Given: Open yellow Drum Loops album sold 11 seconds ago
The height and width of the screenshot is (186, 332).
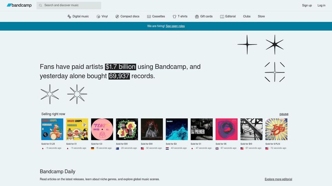Looking at the screenshot, I should pyautogui.click(x=77, y=129).
